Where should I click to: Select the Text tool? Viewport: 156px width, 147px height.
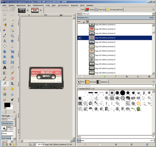(5, 68)
